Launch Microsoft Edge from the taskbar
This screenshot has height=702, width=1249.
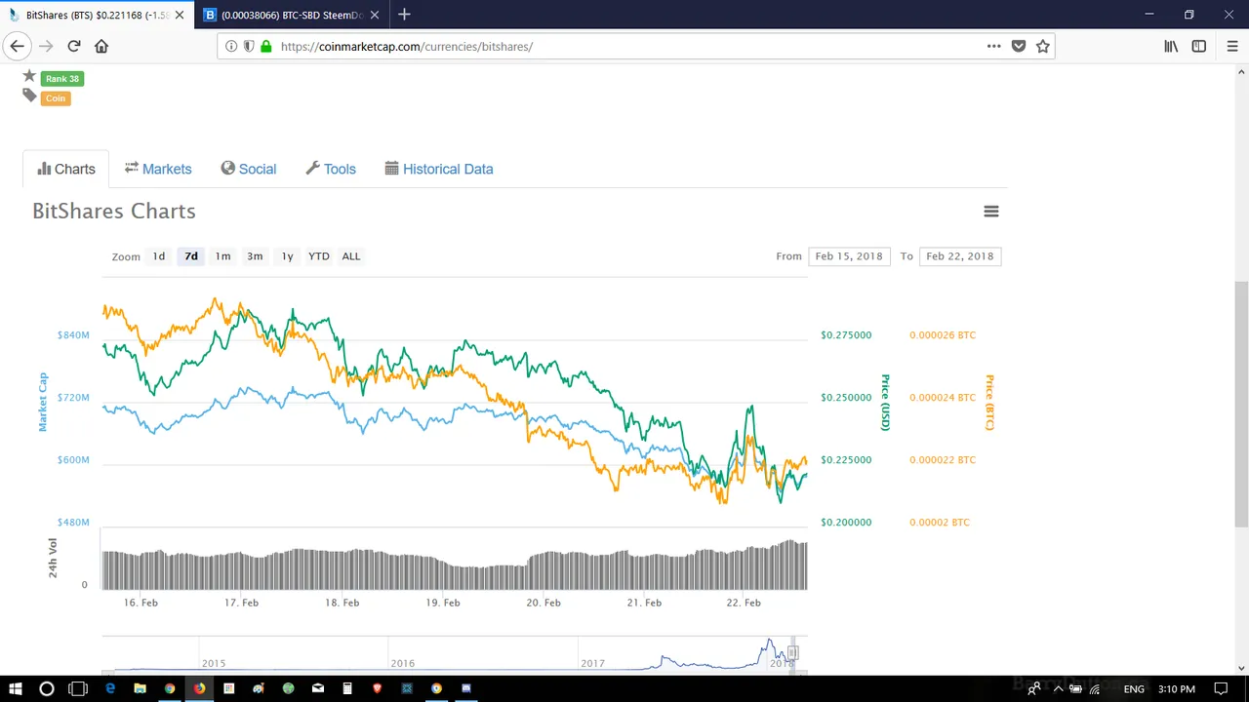tap(110, 688)
